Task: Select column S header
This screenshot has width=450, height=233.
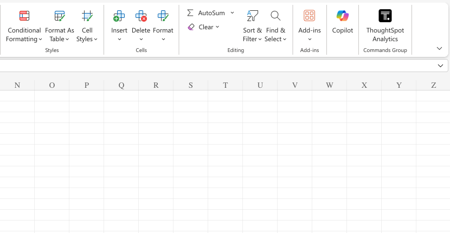Action: (191, 85)
